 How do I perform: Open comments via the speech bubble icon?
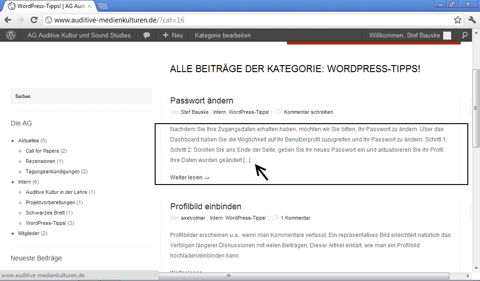pyautogui.click(x=147, y=36)
